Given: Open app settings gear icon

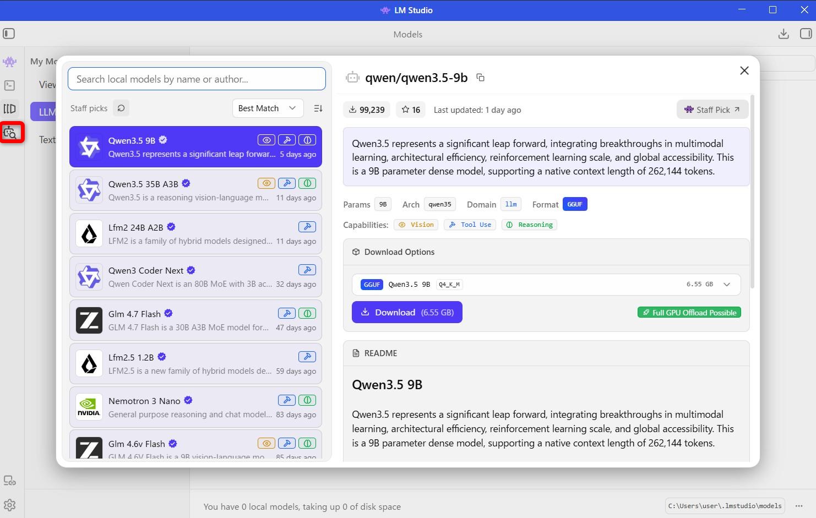Looking at the screenshot, I should (9, 505).
